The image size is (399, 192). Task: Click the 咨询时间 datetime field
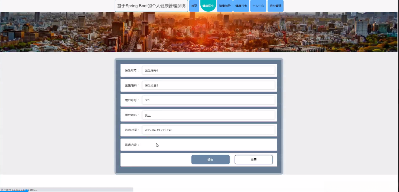click(209, 130)
